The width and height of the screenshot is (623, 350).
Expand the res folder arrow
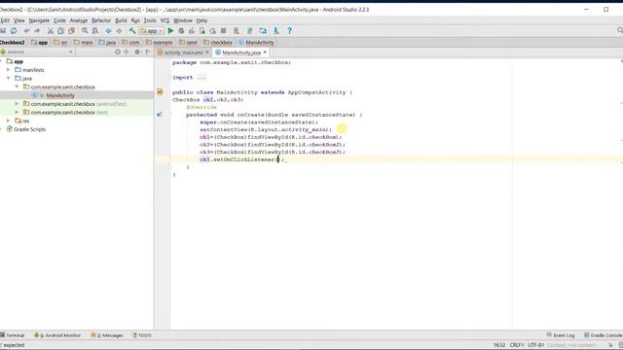[x=9, y=121]
